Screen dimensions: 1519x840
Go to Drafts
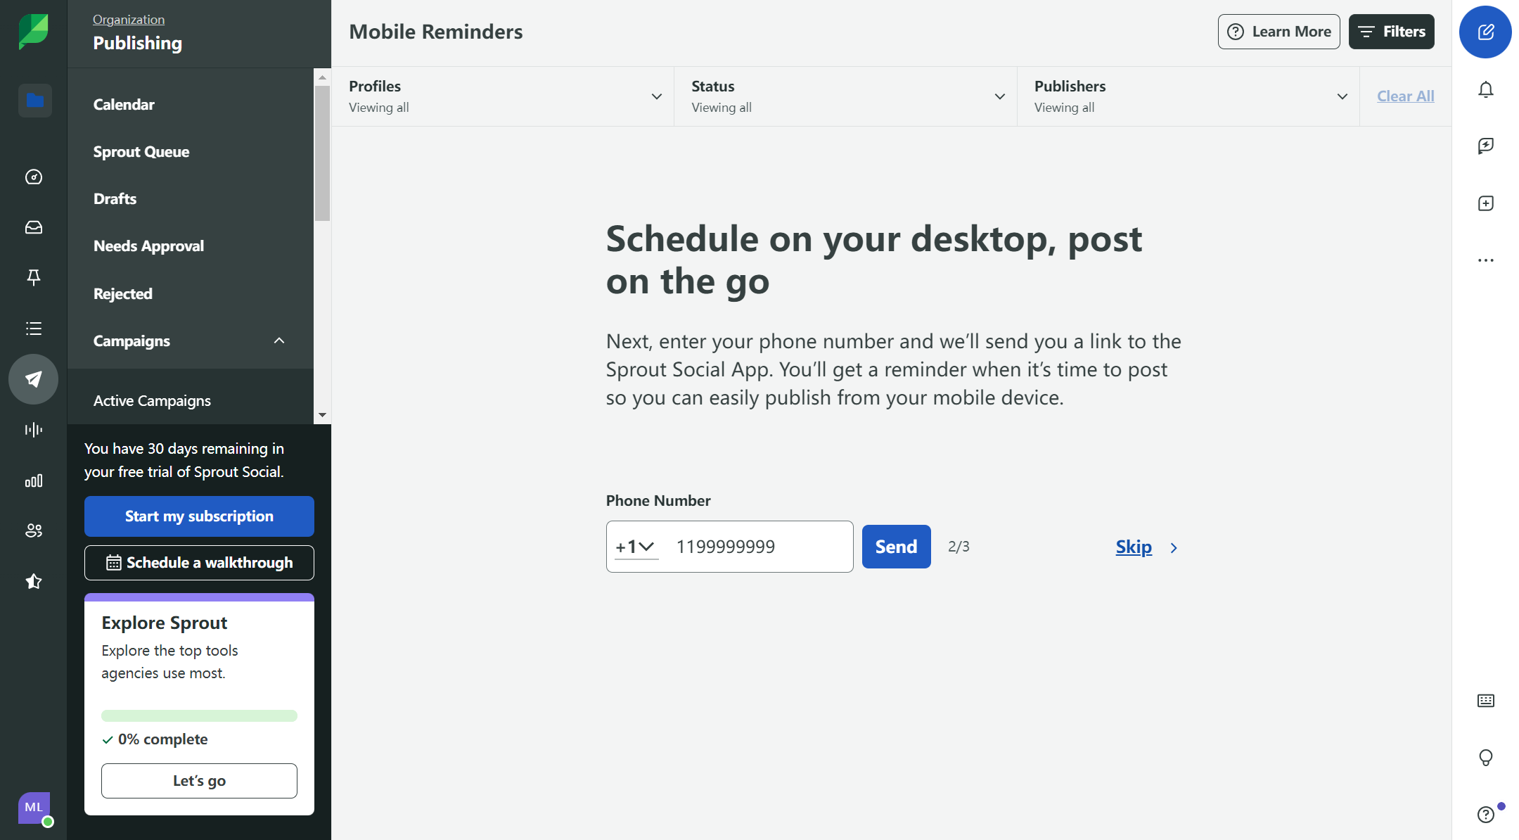click(115, 199)
